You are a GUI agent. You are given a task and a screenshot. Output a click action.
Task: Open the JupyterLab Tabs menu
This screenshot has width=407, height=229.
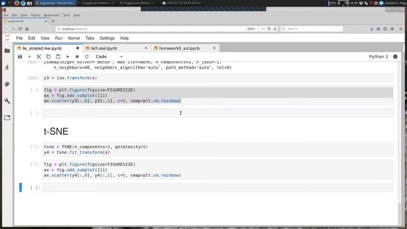pyautogui.click(x=90, y=38)
